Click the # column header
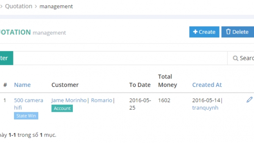Screen dimensions: 254x143 click(5, 85)
